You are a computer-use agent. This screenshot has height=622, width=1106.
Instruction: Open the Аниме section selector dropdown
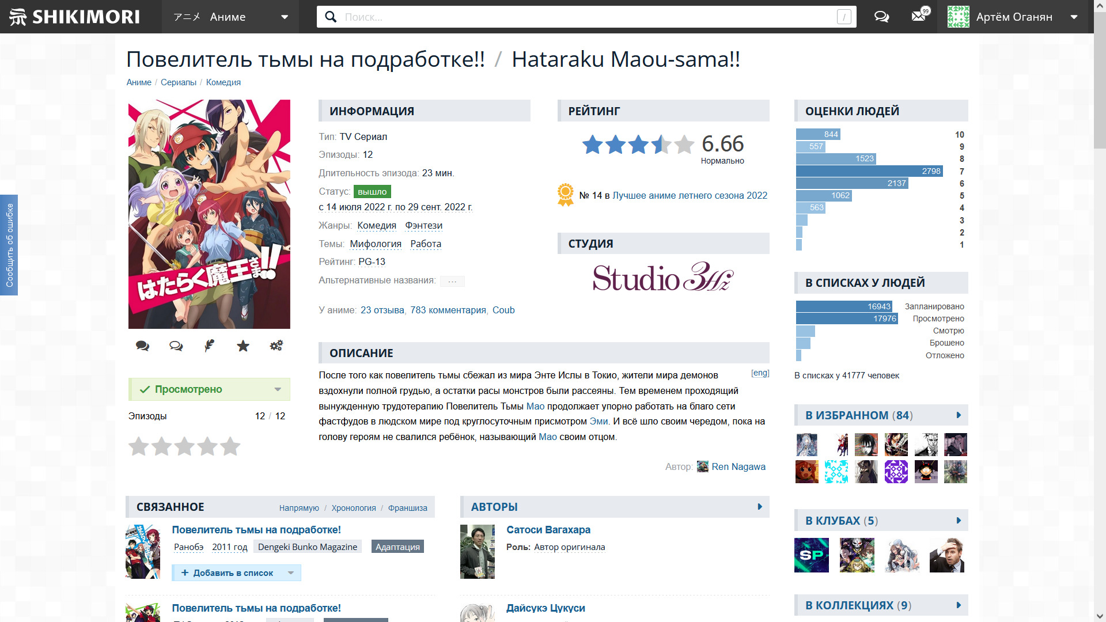284,17
